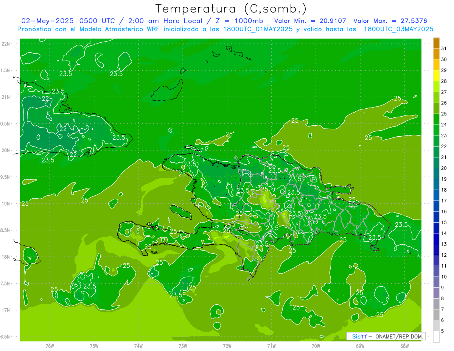Pick the gray legend swatch between 6 and 7
Viewport: 454px width, 351px height.
tap(436, 315)
